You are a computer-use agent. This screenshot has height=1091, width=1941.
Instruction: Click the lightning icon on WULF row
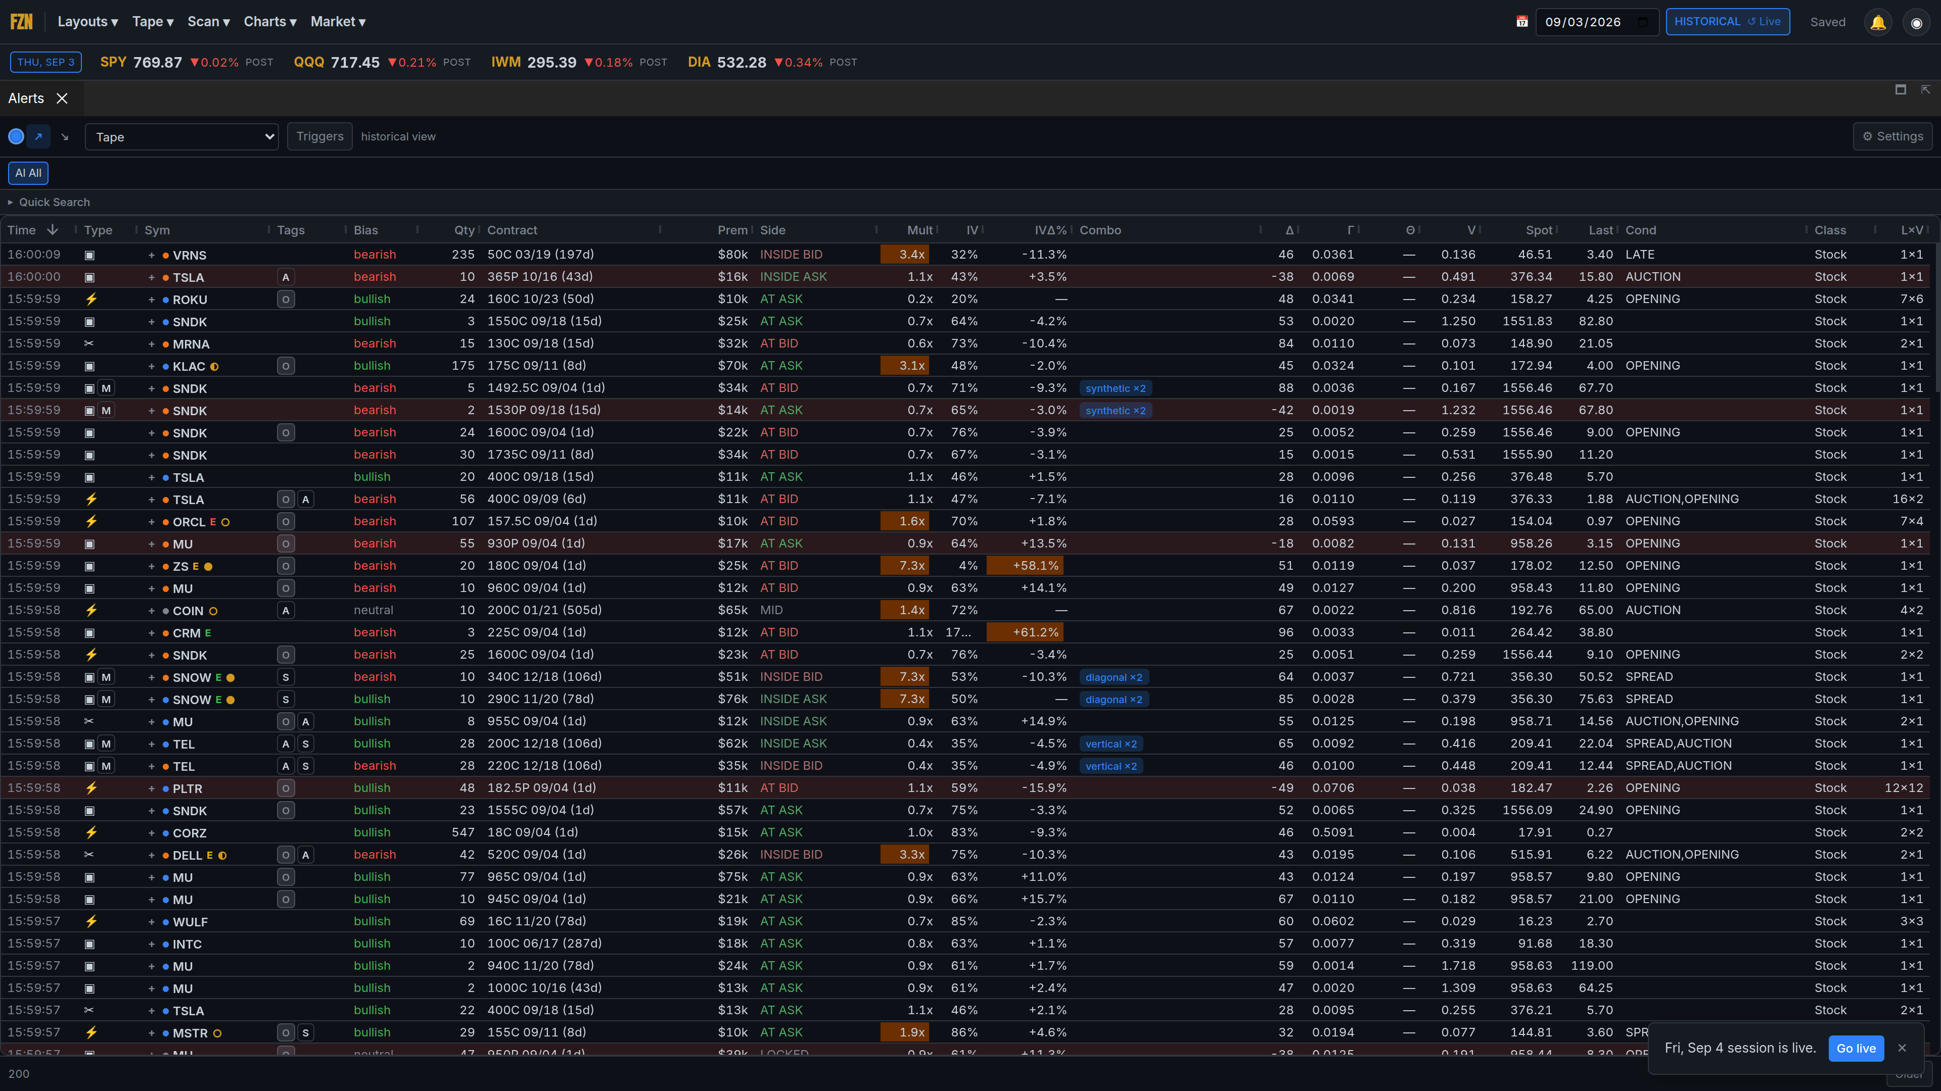point(91,921)
